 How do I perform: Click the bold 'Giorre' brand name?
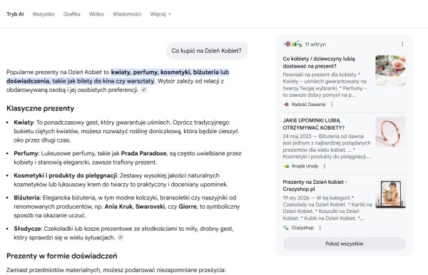pos(188,207)
